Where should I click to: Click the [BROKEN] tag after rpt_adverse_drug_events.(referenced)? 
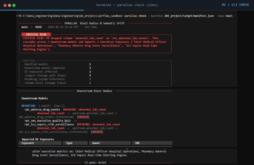click(83, 117)
